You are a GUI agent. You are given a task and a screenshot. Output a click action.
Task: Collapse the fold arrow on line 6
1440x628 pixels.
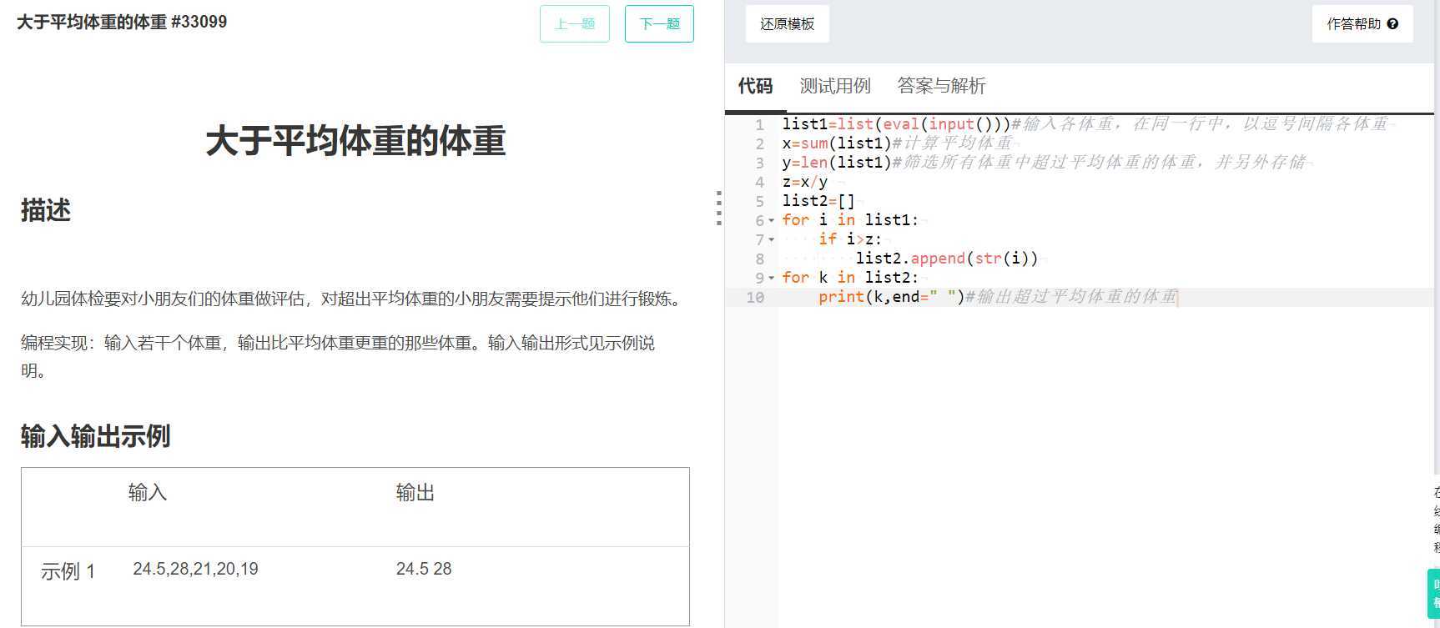tap(771, 221)
